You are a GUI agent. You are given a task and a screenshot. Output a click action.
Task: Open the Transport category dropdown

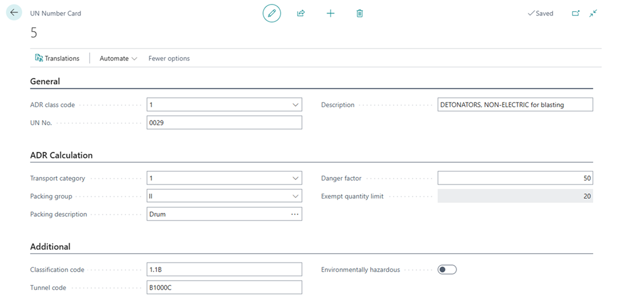pos(295,178)
